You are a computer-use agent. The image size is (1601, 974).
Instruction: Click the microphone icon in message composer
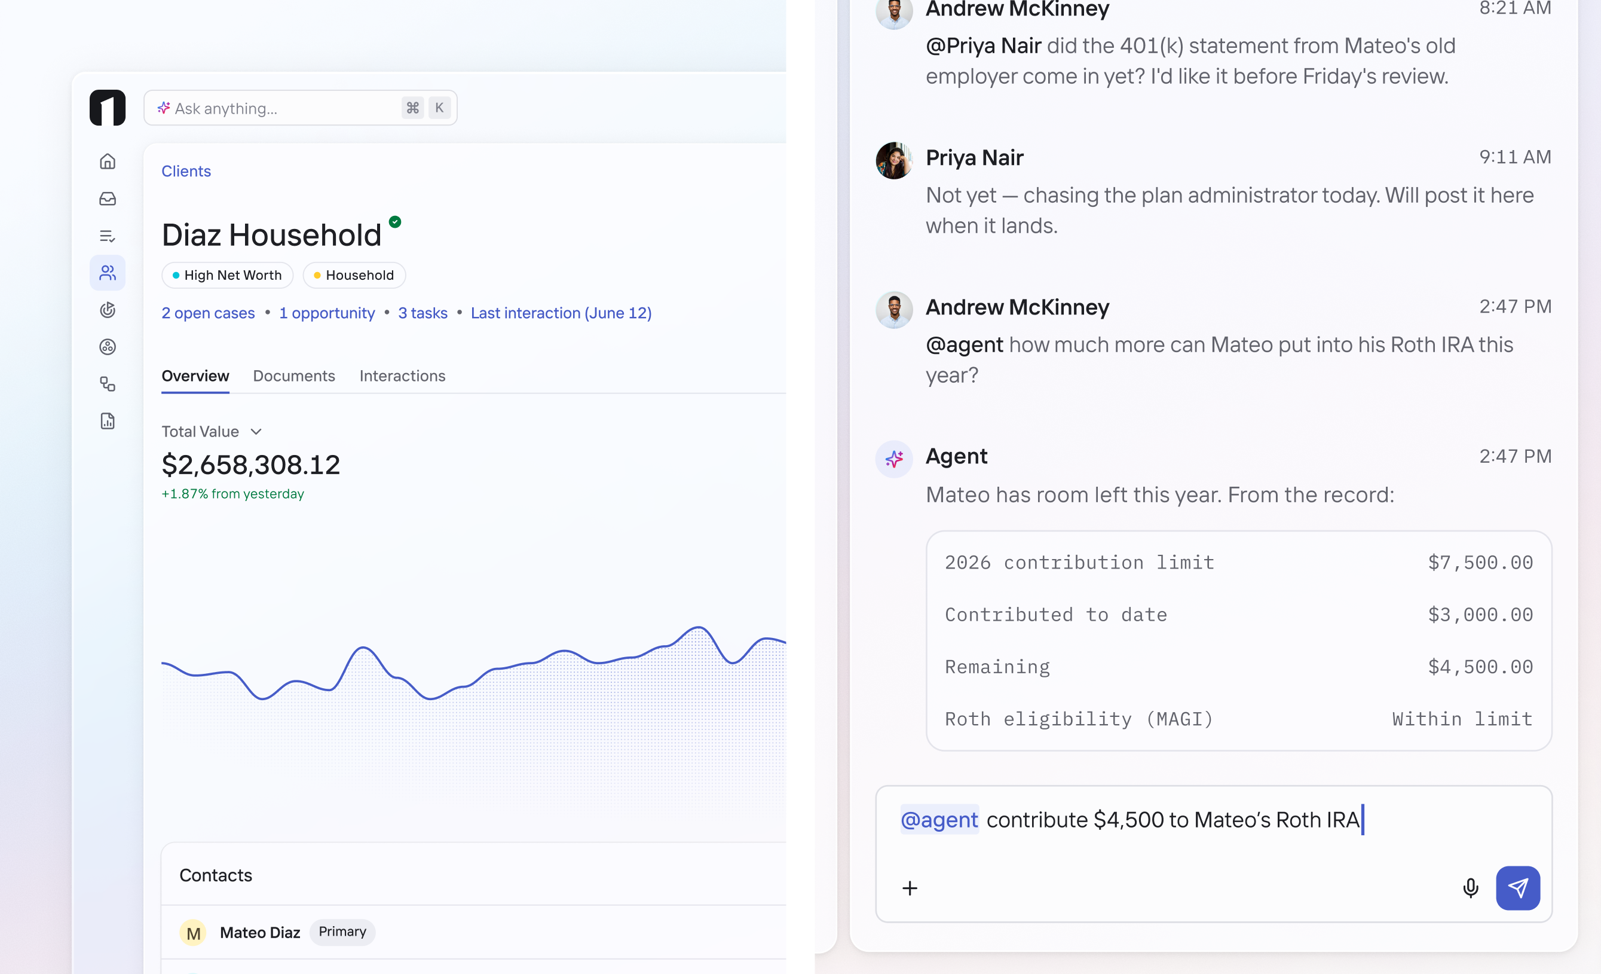[1470, 887]
